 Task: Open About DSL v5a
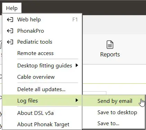pos(42,113)
